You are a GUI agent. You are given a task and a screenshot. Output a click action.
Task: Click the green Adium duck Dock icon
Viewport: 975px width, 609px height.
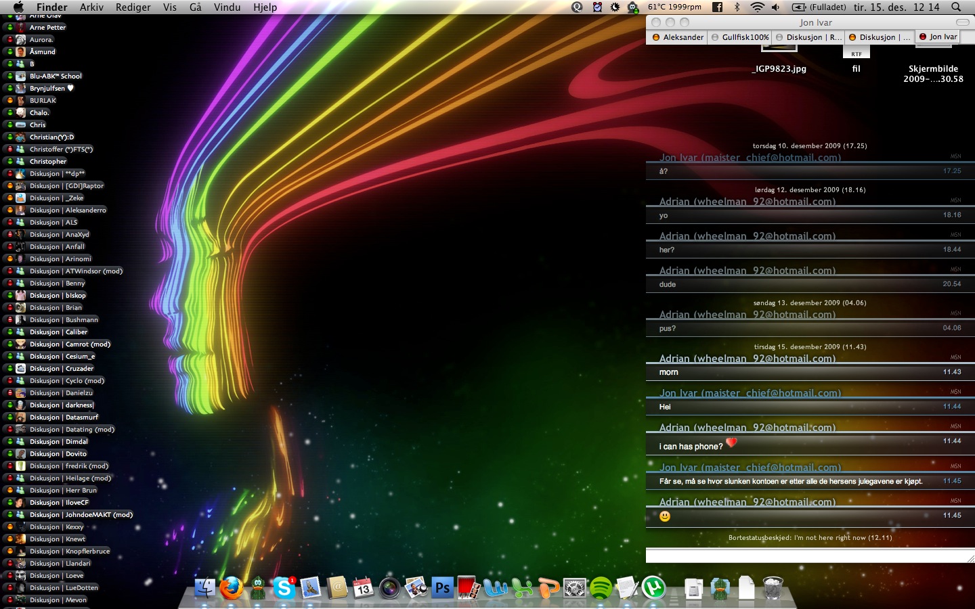(258, 587)
